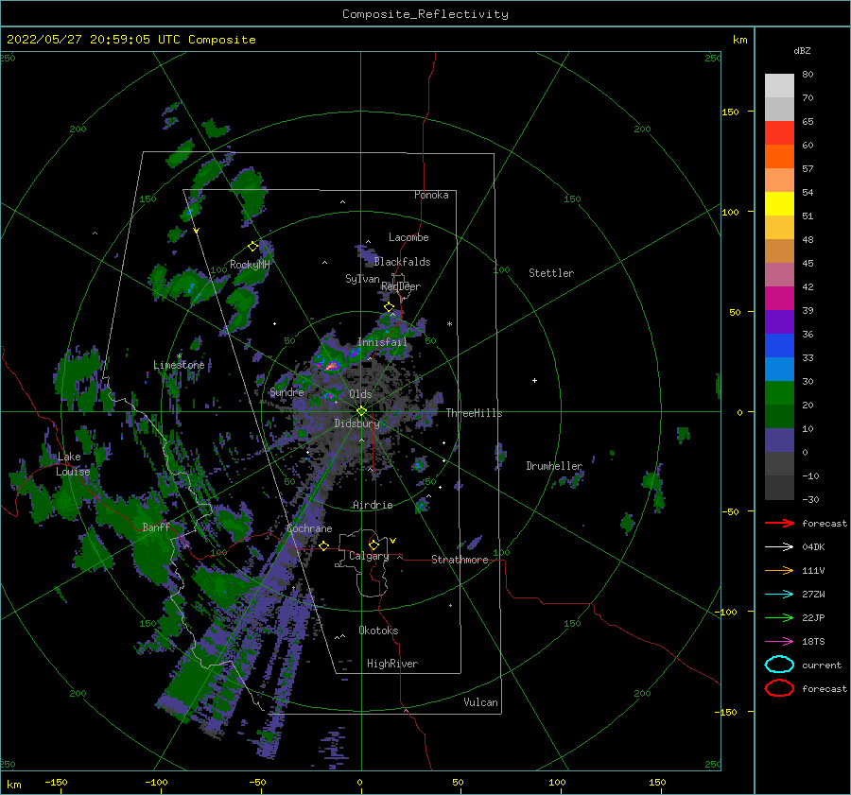Screen dimensions: 851x795
Task: Choose the blue 36–33 dBZ swatch
Action: tap(779, 346)
